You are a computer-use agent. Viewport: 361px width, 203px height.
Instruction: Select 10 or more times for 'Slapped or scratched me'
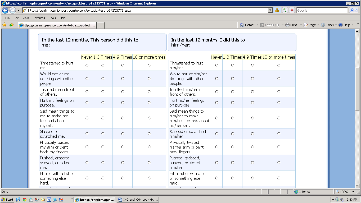click(149, 134)
